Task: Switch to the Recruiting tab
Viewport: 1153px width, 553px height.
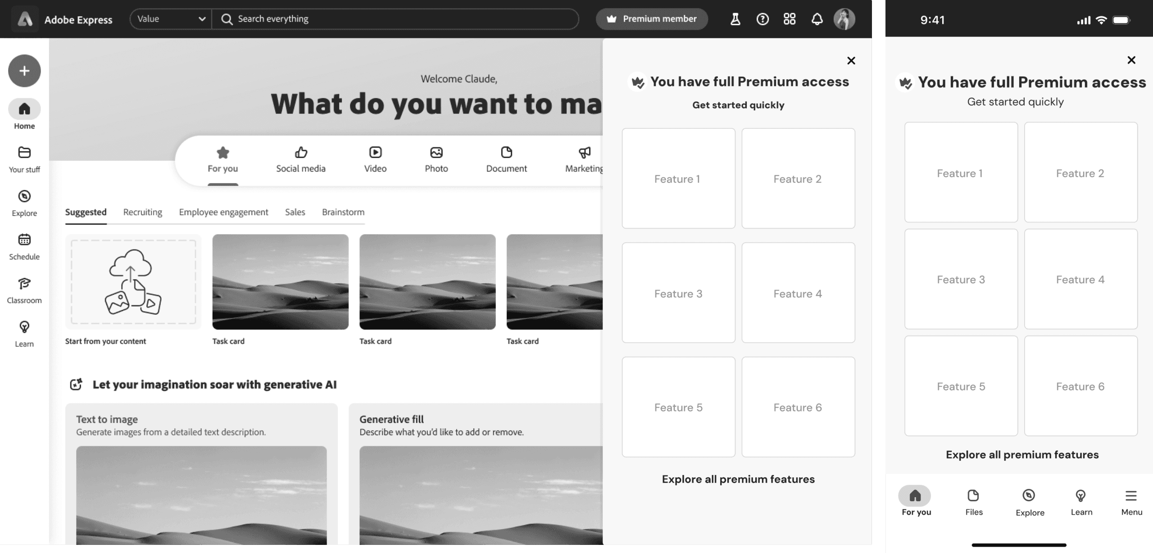Action: tap(142, 212)
